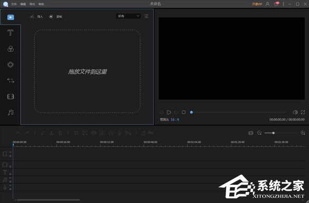309x203 pixels.
Task: Click the preview volume icon
Action: pyautogui.click(x=295, y=112)
